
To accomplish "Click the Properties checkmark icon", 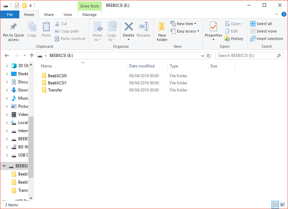I will 213,27.
